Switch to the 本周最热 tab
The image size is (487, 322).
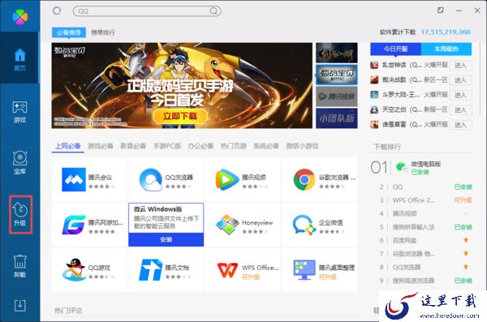446,49
